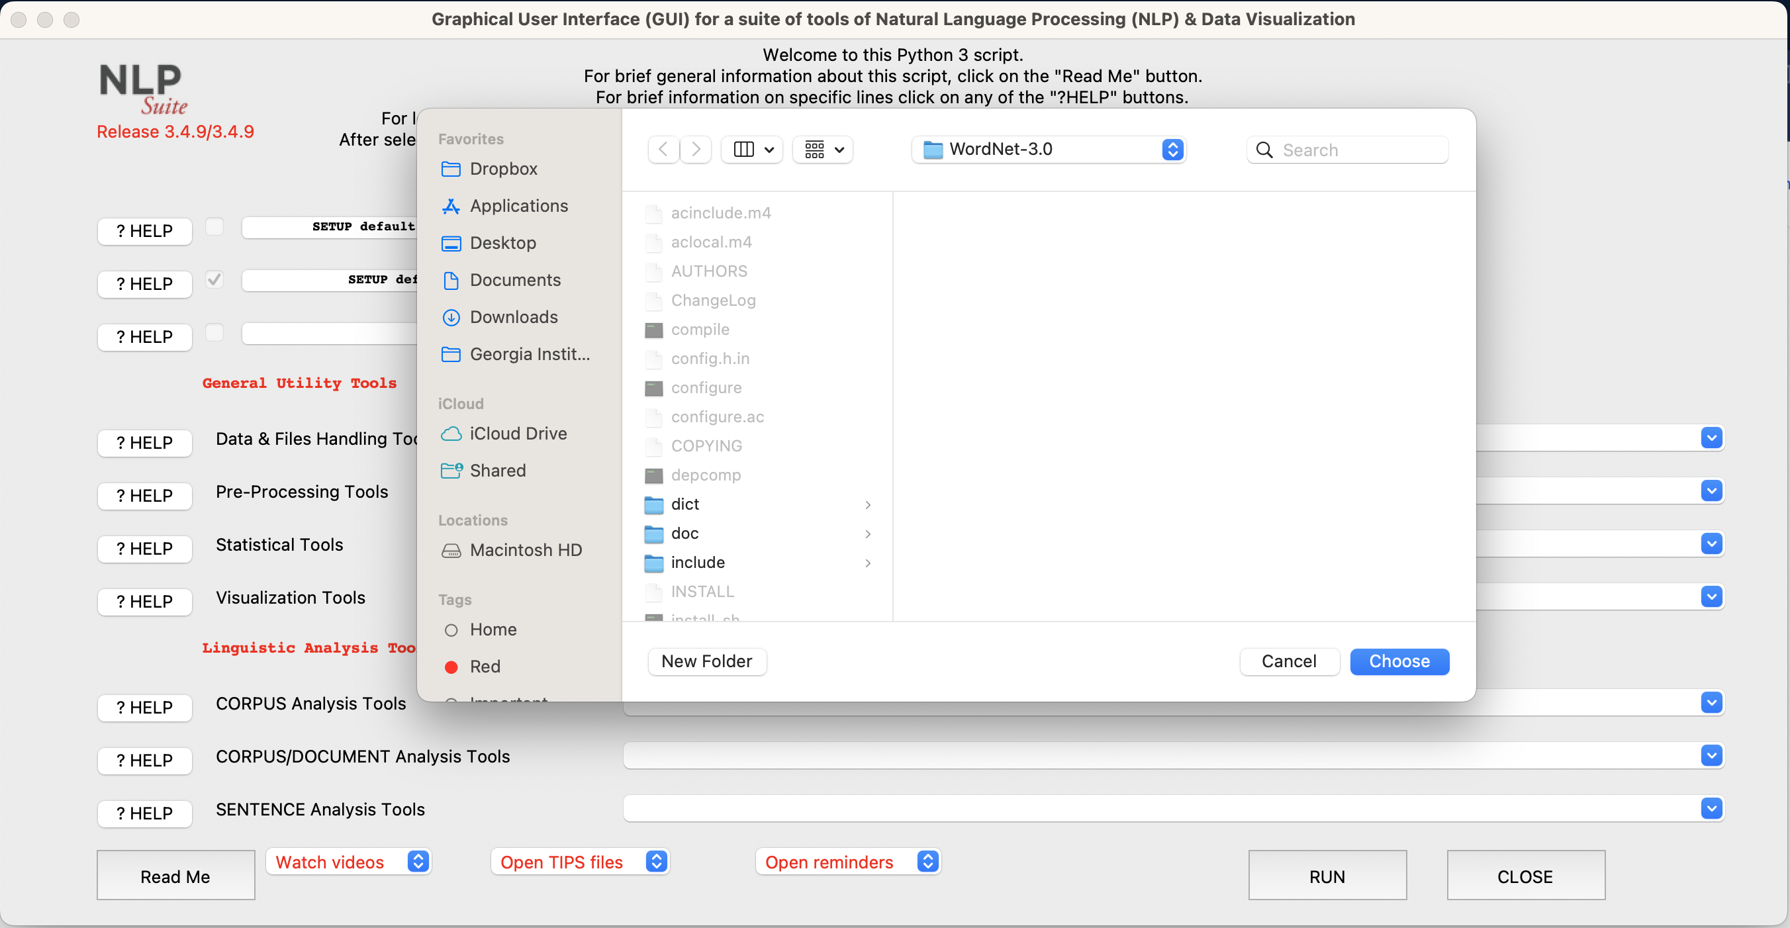
Task: Click the back navigation arrow
Action: coord(663,150)
